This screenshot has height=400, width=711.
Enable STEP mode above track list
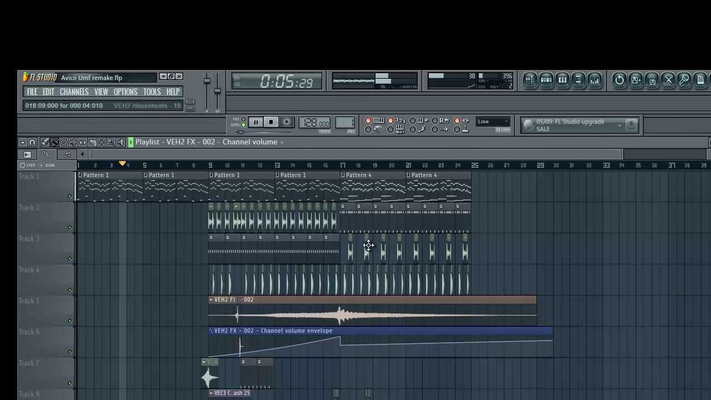tap(28, 165)
